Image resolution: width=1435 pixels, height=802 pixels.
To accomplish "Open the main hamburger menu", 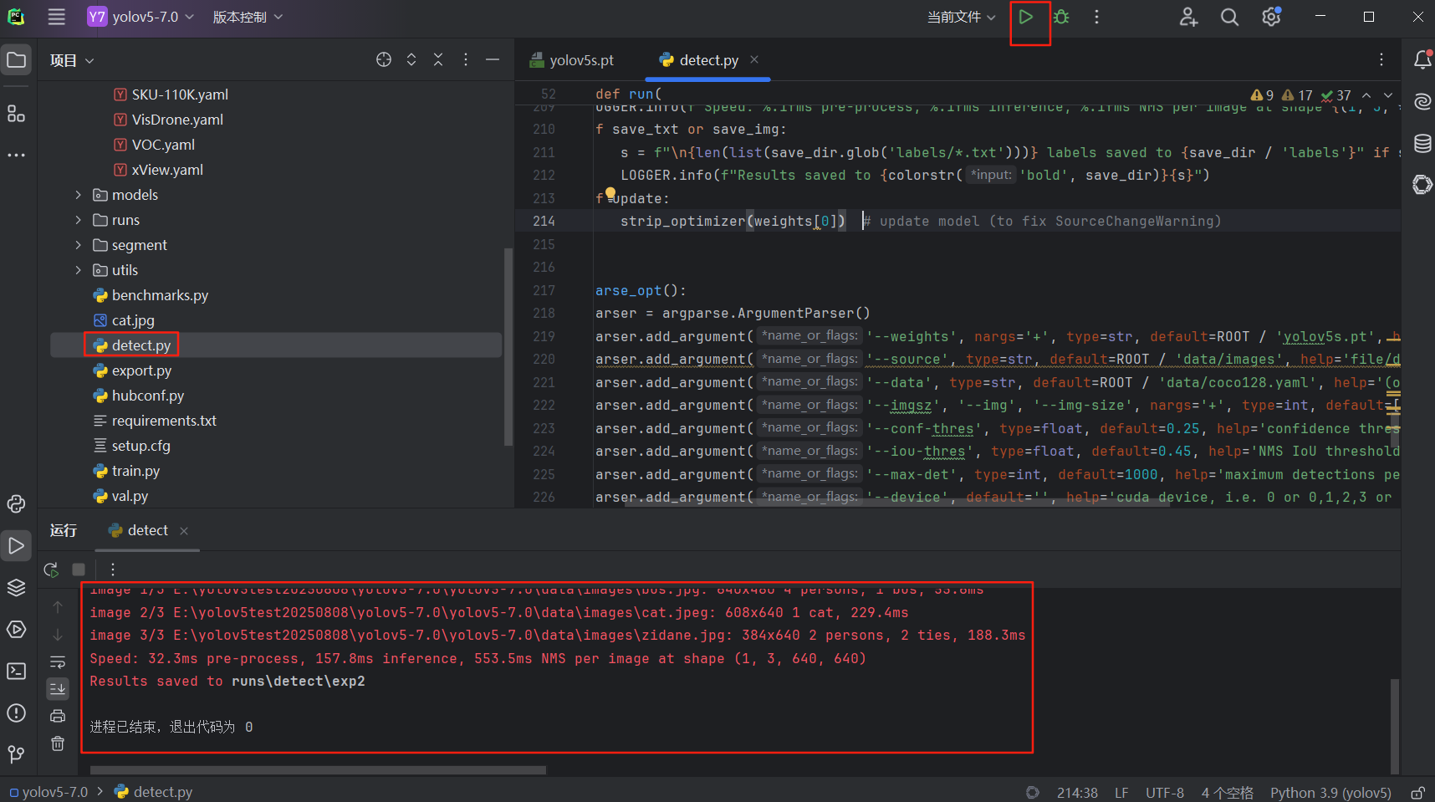I will [x=56, y=17].
